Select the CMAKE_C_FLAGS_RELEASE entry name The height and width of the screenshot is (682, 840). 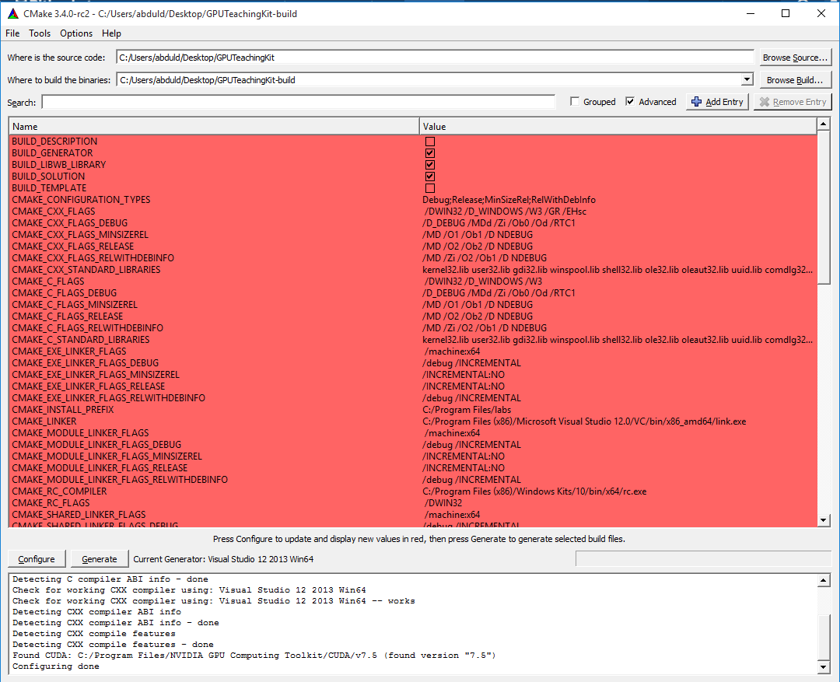[x=67, y=316]
